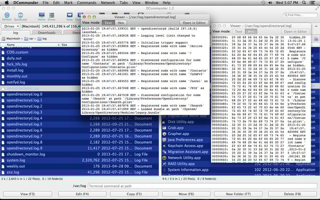Viewport: 320px width, 200px height.
Task: Click the Network Utility.app icon
Action: pyautogui.click(x=164, y=158)
